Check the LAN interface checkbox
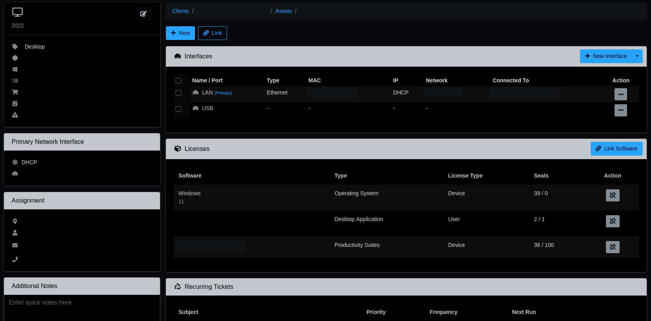Image resolution: width=651 pixels, height=321 pixels. coord(178,93)
